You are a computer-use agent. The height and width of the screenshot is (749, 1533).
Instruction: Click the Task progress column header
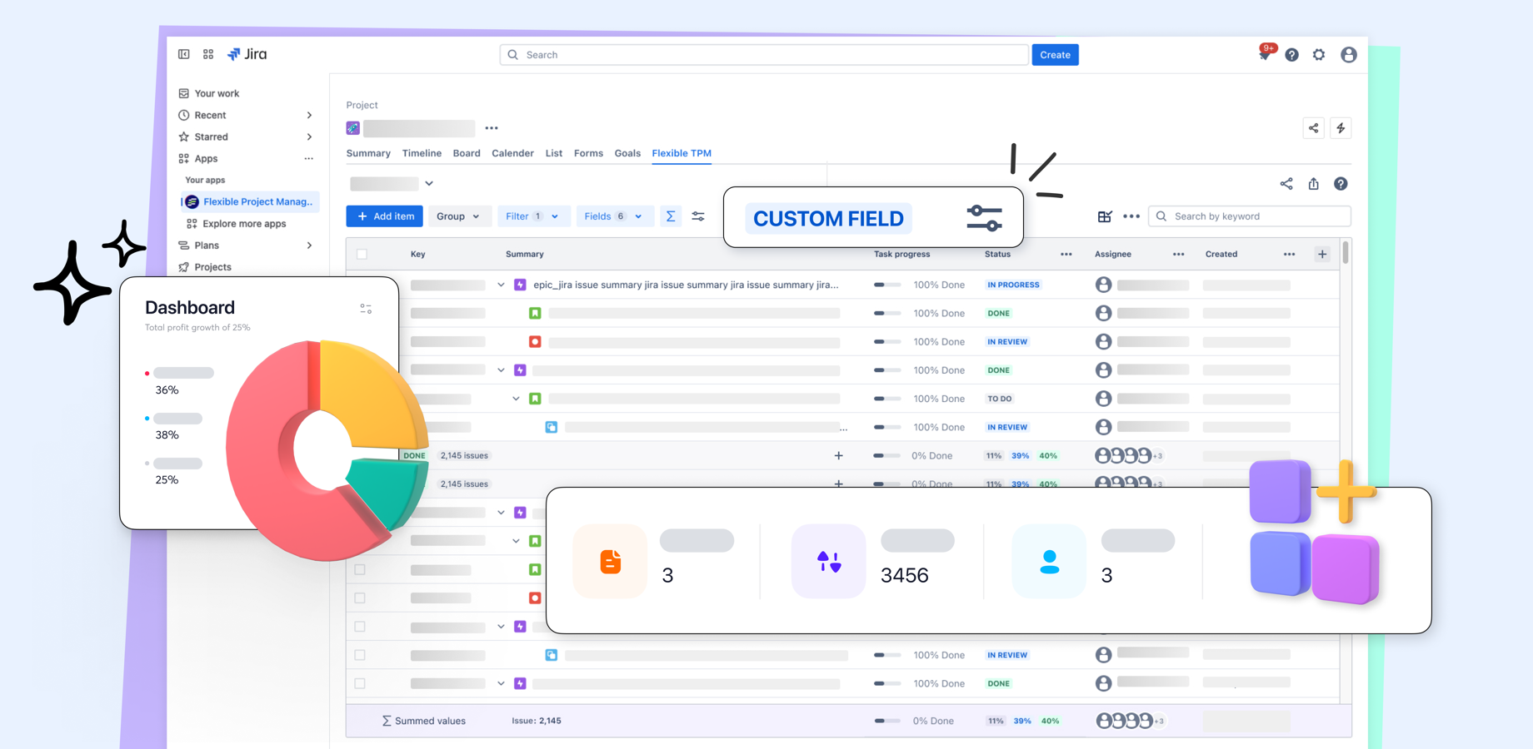coord(901,254)
